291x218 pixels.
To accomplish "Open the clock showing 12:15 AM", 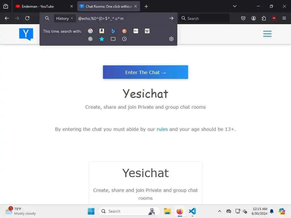I will pos(260,211).
